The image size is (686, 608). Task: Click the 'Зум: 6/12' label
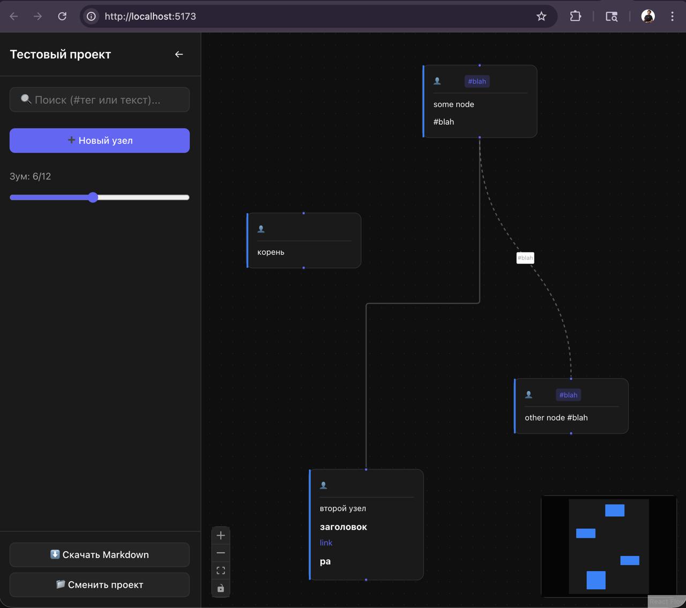[30, 176]
